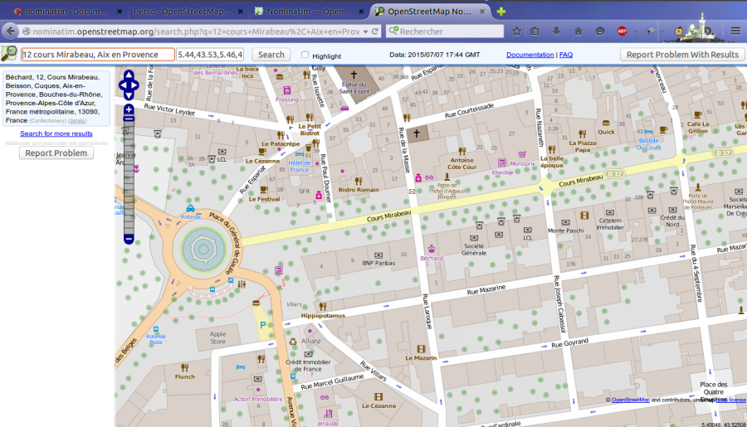This screenshot has width=747, height=427.
Task: Open the OpenStreetMap attribution link
Action: (x=631, y=400)
